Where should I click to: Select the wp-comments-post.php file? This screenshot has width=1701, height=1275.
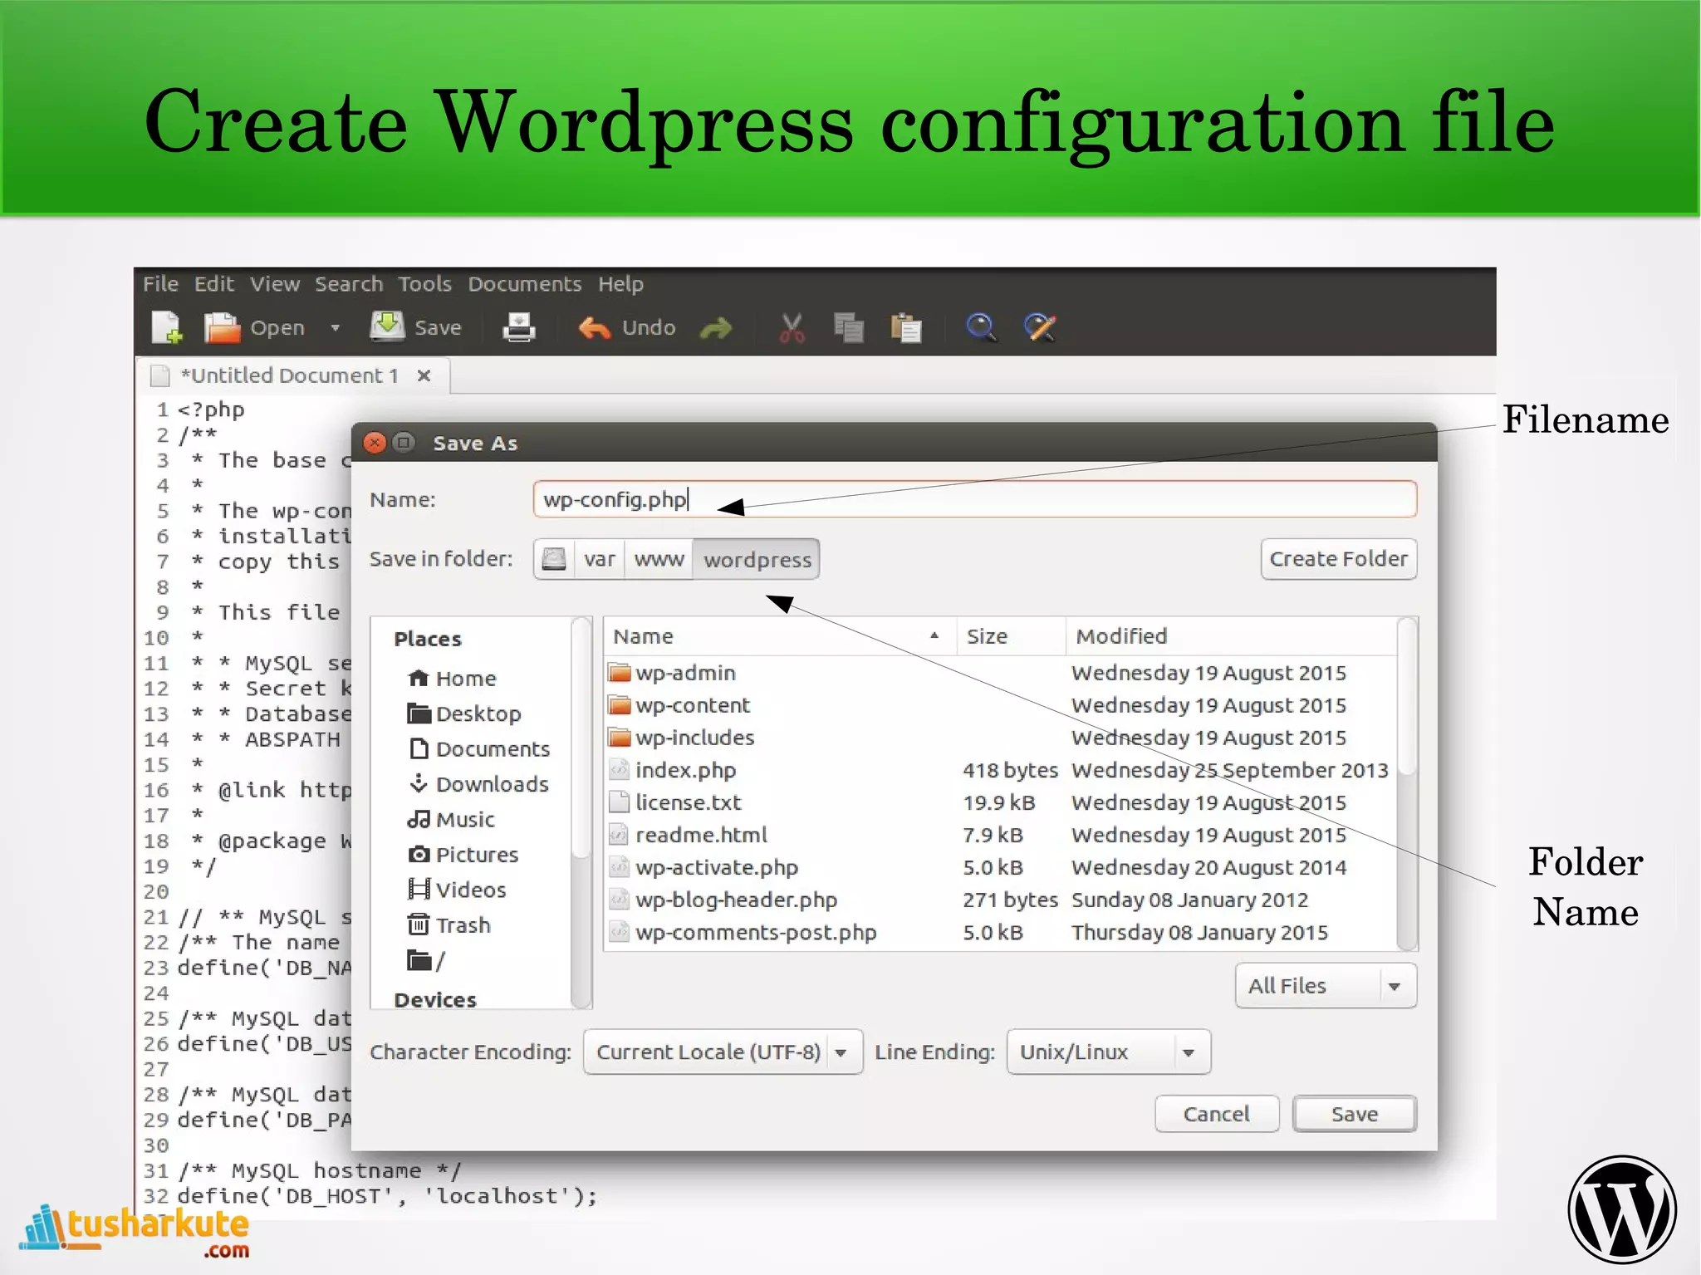pyautogui.click(x=1000, y=932)
